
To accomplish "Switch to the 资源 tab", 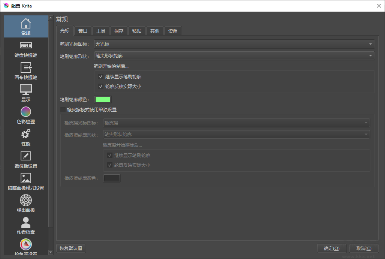I will coord(173,31).
